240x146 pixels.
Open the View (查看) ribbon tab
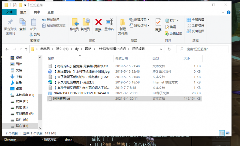(50, 12)
